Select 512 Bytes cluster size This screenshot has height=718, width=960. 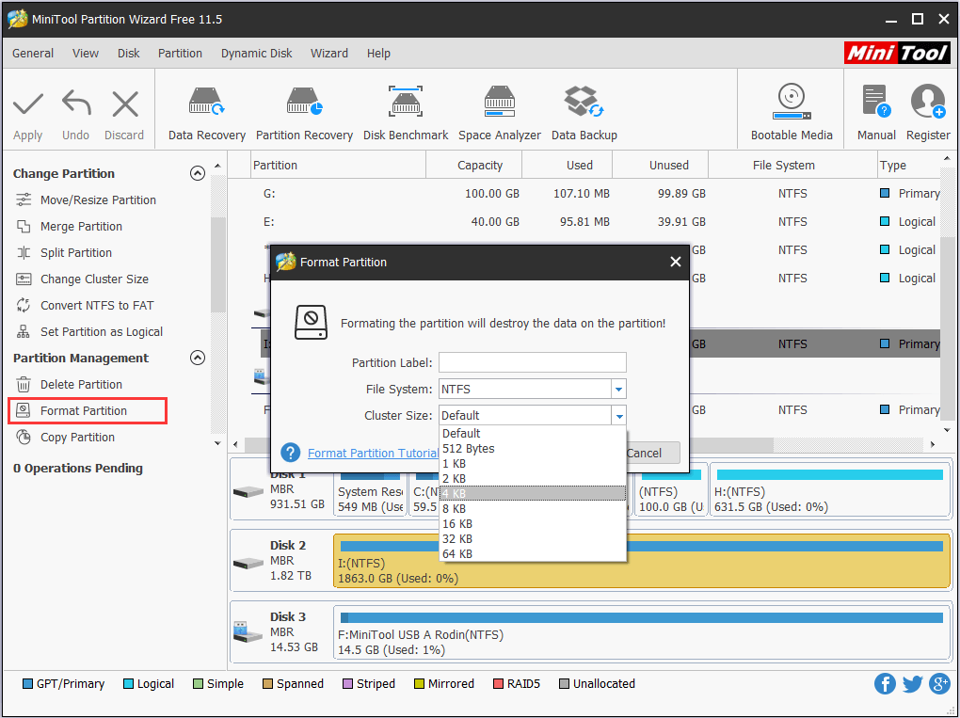click(x=533, y=449)
